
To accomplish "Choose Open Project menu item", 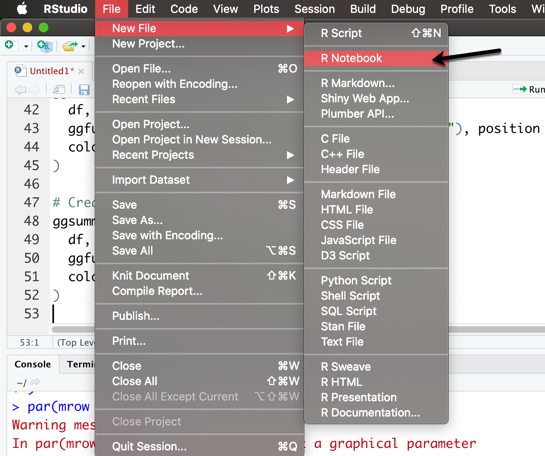I will [x=199, y=124].
